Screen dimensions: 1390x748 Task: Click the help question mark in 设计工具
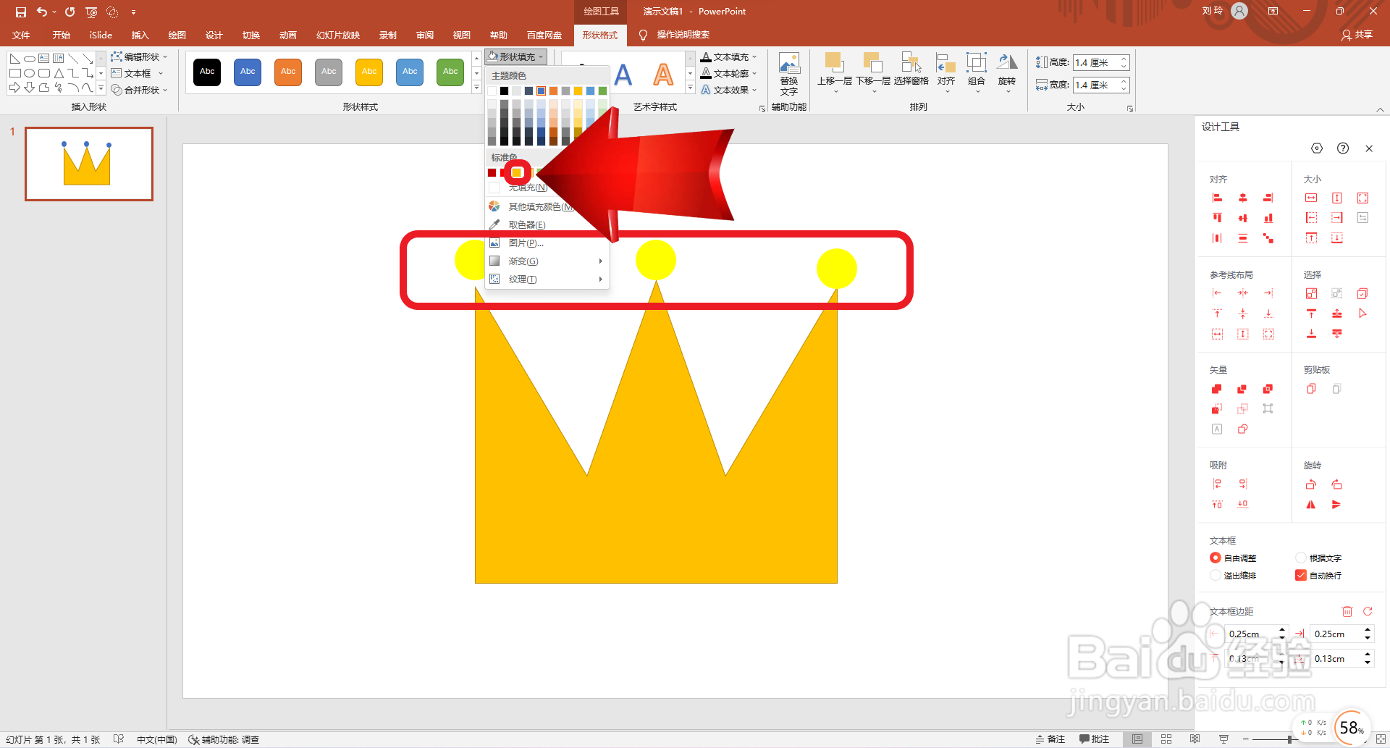click(x=1343, y=148)
